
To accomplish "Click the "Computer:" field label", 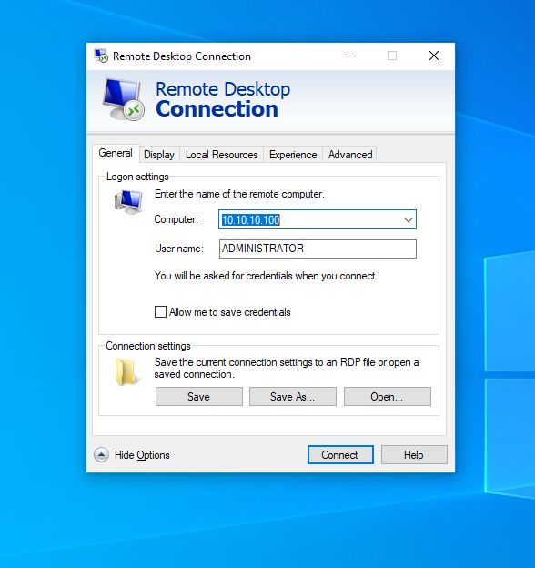I will [x=177, y=219].
